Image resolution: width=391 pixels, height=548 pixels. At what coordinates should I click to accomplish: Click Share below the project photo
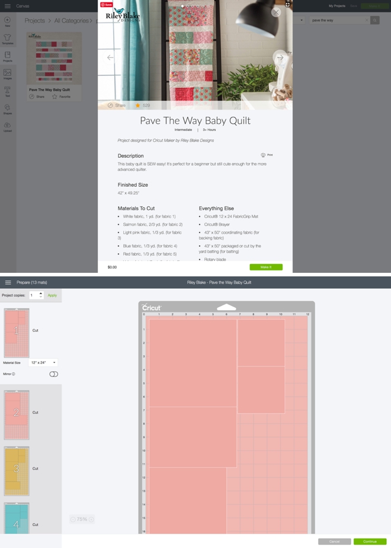116,105
